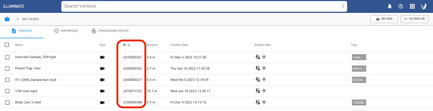Click the video type icon for Interview Sample_TGP.mp4
Viewport: 433px width, 111px height.
pos(102,57)
